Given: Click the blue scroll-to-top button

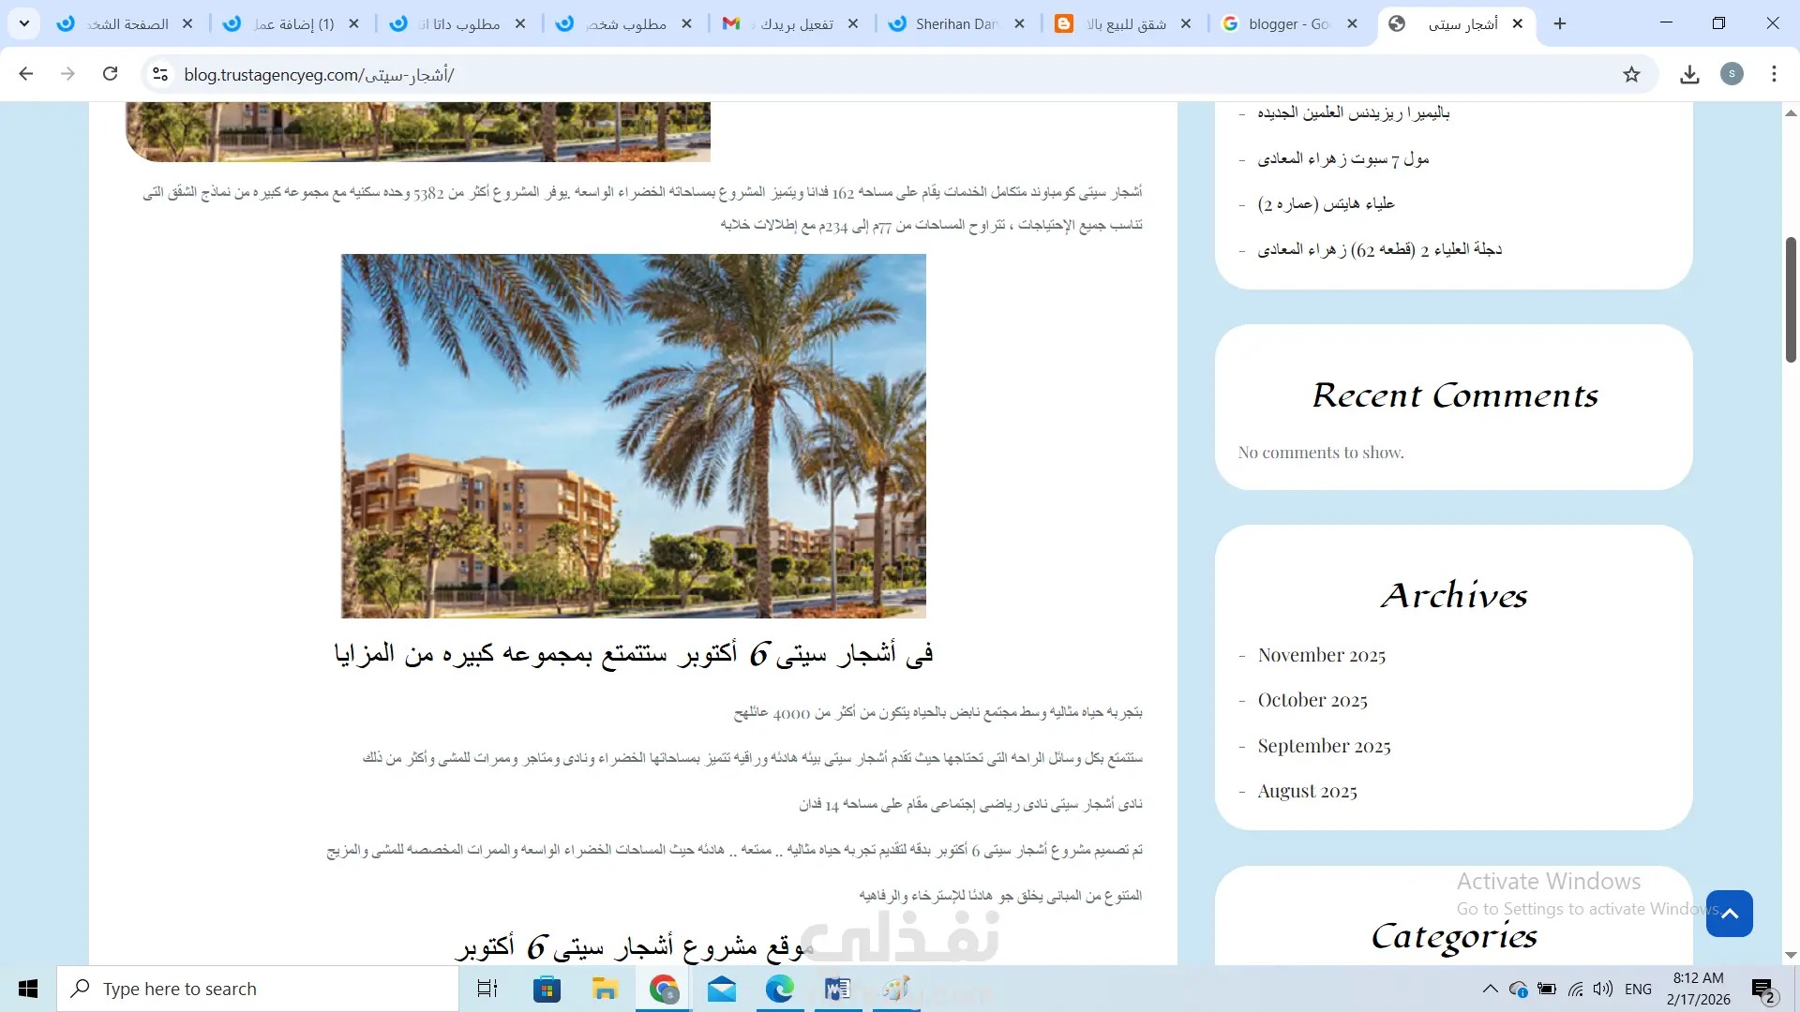Looking at the screenshot, I should pos(1729,914).
